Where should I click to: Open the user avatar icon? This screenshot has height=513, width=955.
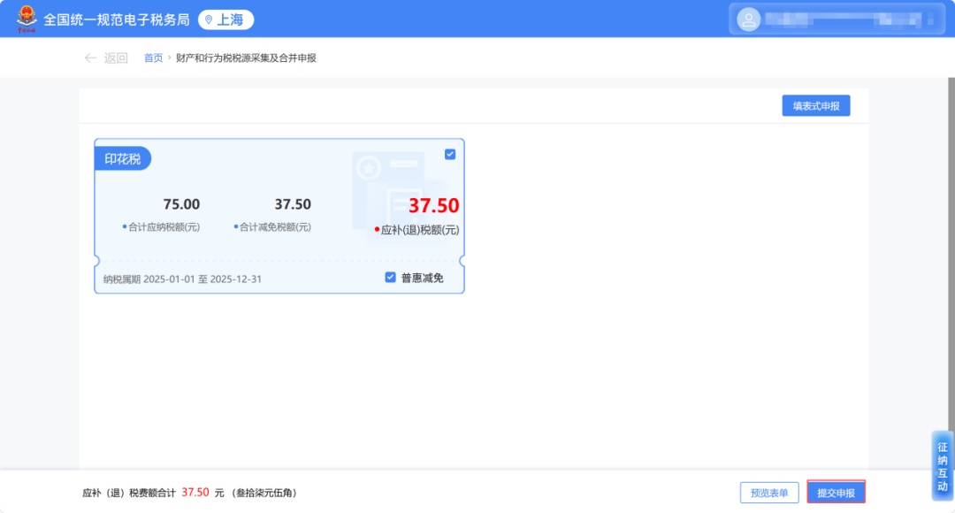point(749,19)
